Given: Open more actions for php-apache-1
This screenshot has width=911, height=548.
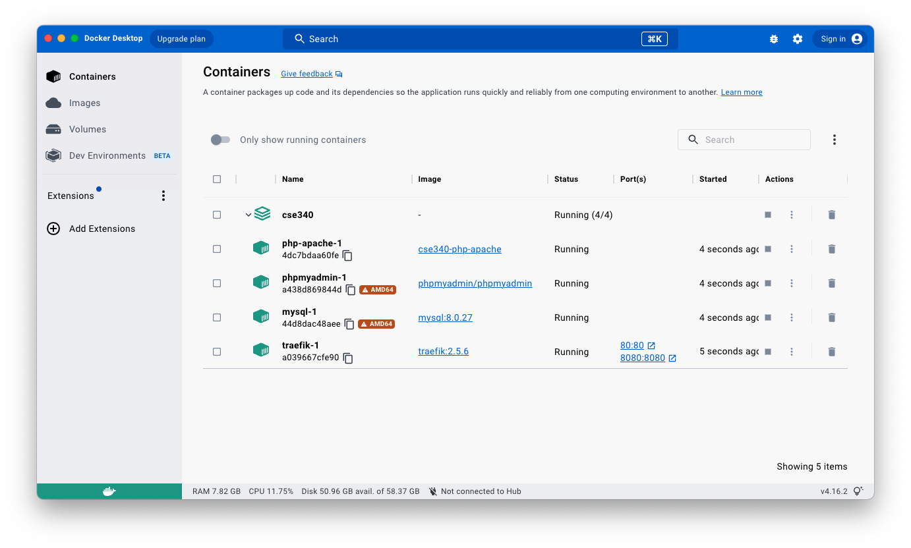Looking at the screenshot, I should pyautogui.click(x=792, y=249).
